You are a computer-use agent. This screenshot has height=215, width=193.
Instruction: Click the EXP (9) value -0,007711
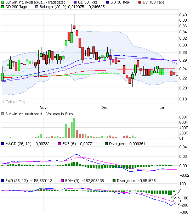87,144
